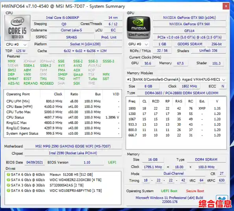
Task: Click the GDDR5 SDRAM memory type
Action: 190,44
